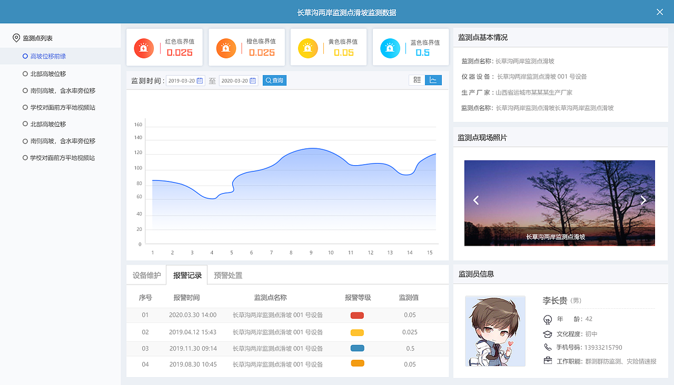Click the blue alarm threshold icon
Image resolution: width=674 pixels, height=385 pixels.
(390, 47)
